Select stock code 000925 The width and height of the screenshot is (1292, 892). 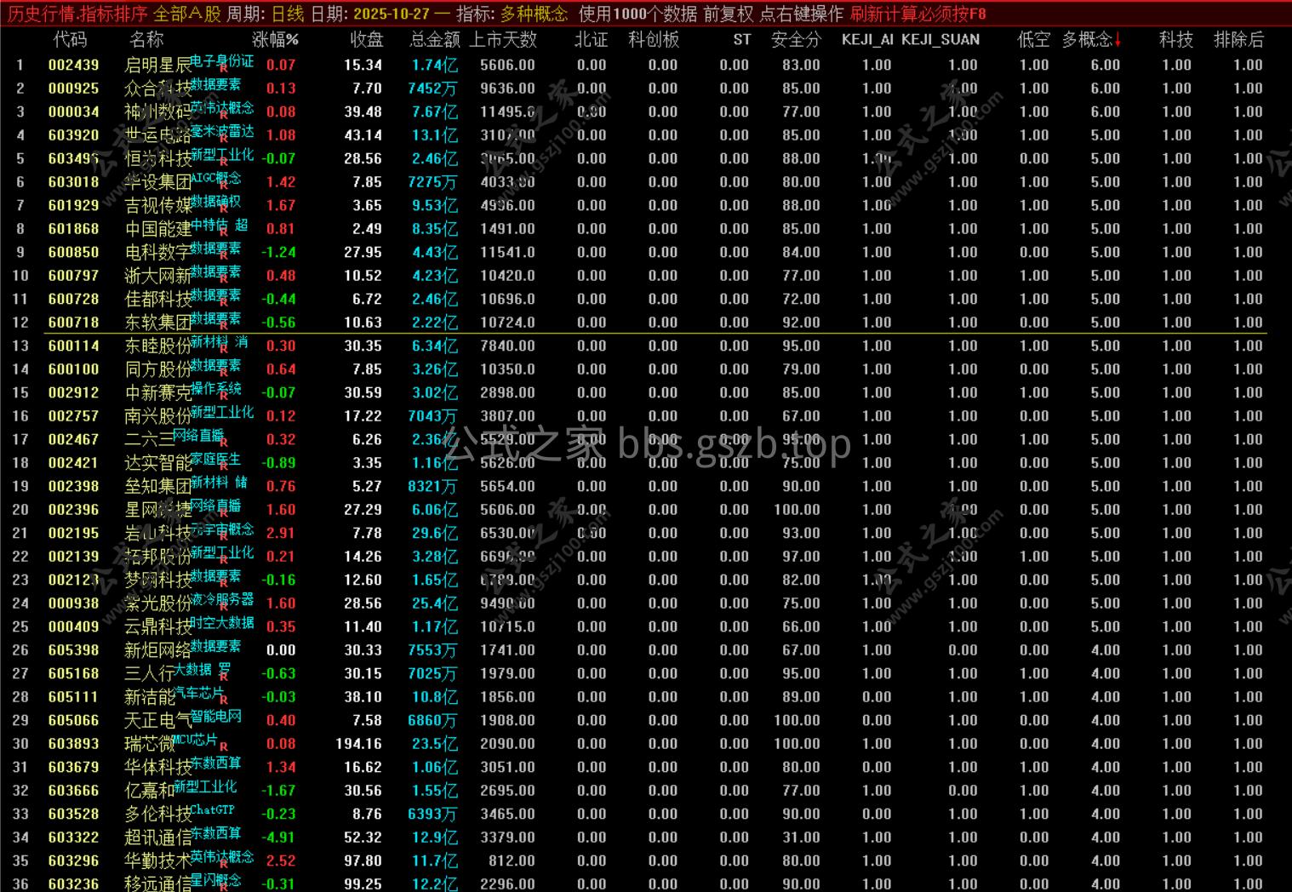73,89
